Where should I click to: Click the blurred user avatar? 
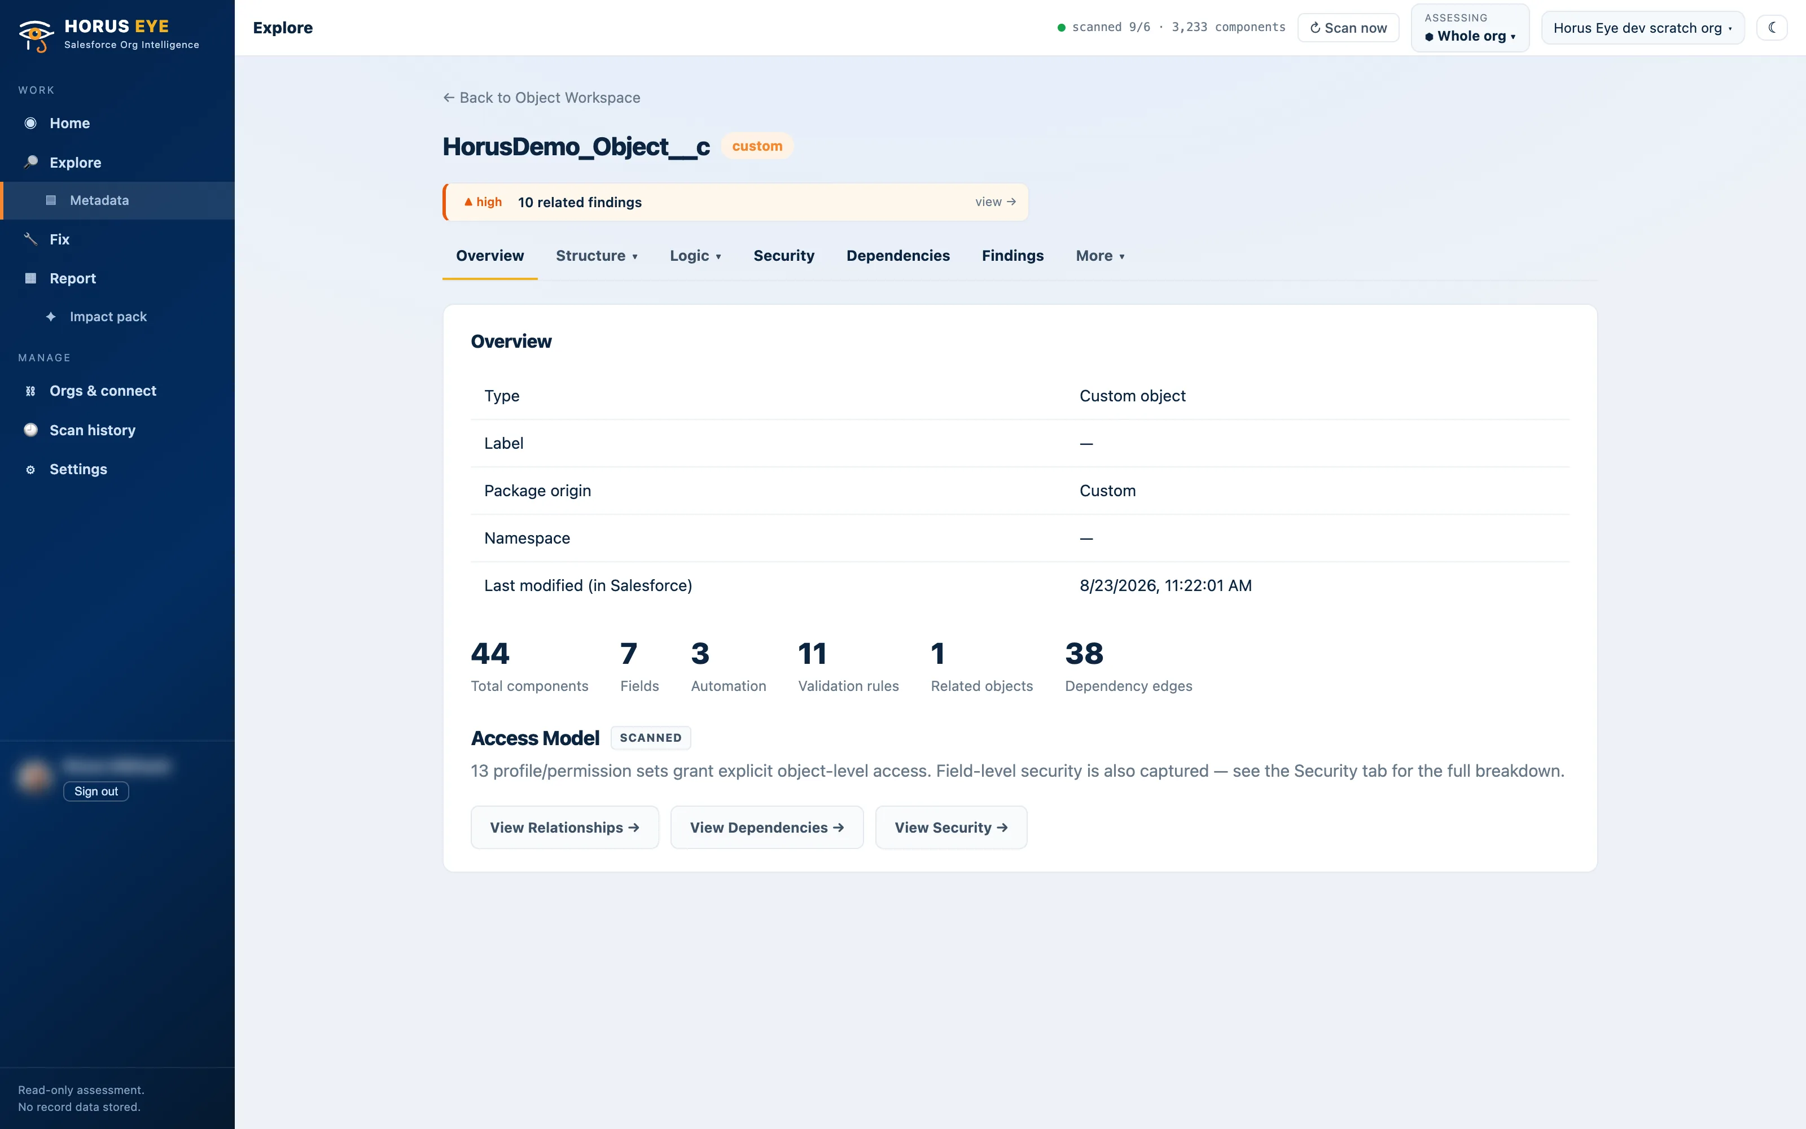click(x=34, y=777)
